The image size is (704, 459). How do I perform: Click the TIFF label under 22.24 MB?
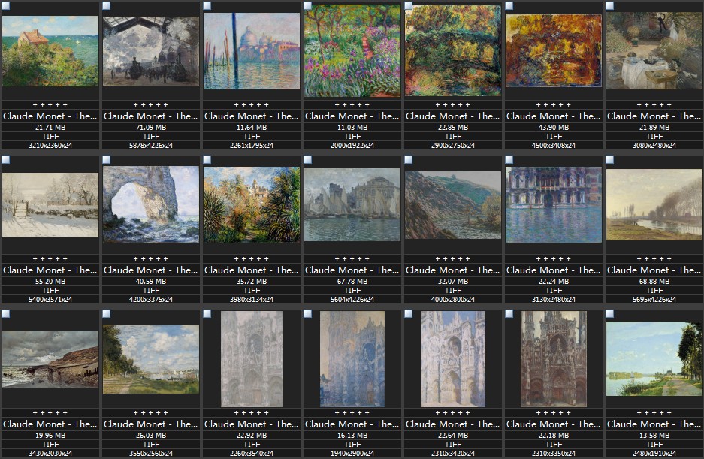point(554,291)
